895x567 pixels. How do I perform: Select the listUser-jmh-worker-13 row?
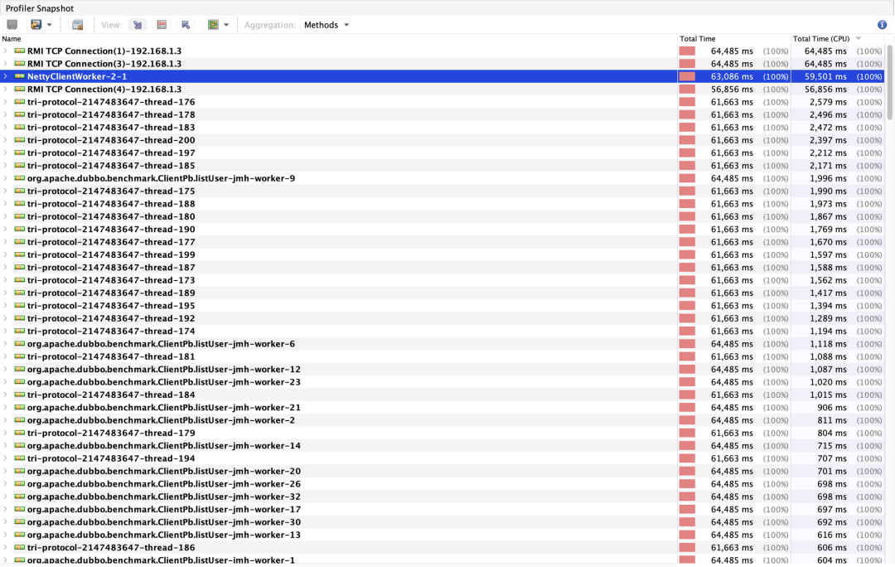pos(443,535)
